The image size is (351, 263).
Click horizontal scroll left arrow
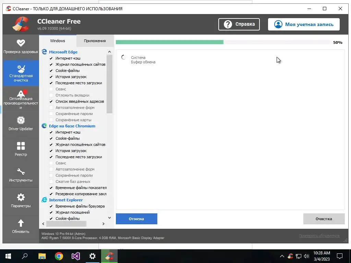43,224
